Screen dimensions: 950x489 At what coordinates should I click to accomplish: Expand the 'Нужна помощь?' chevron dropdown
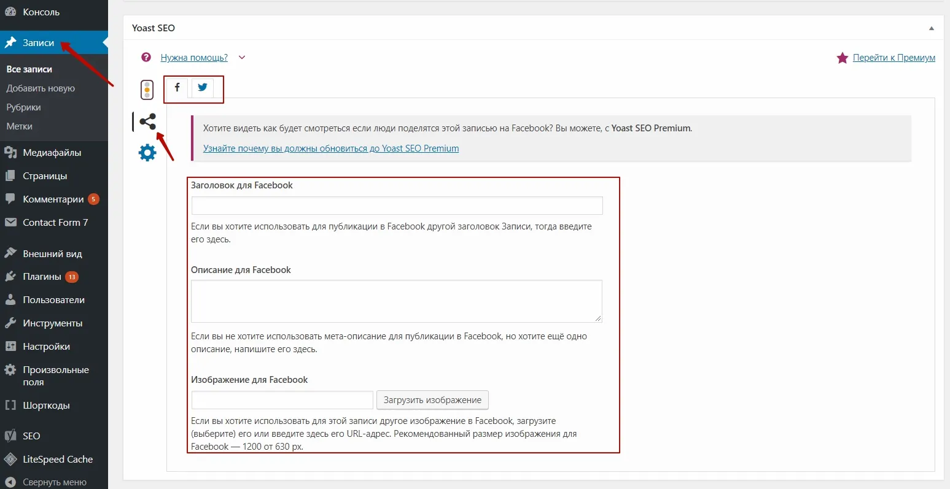(242, 58)
